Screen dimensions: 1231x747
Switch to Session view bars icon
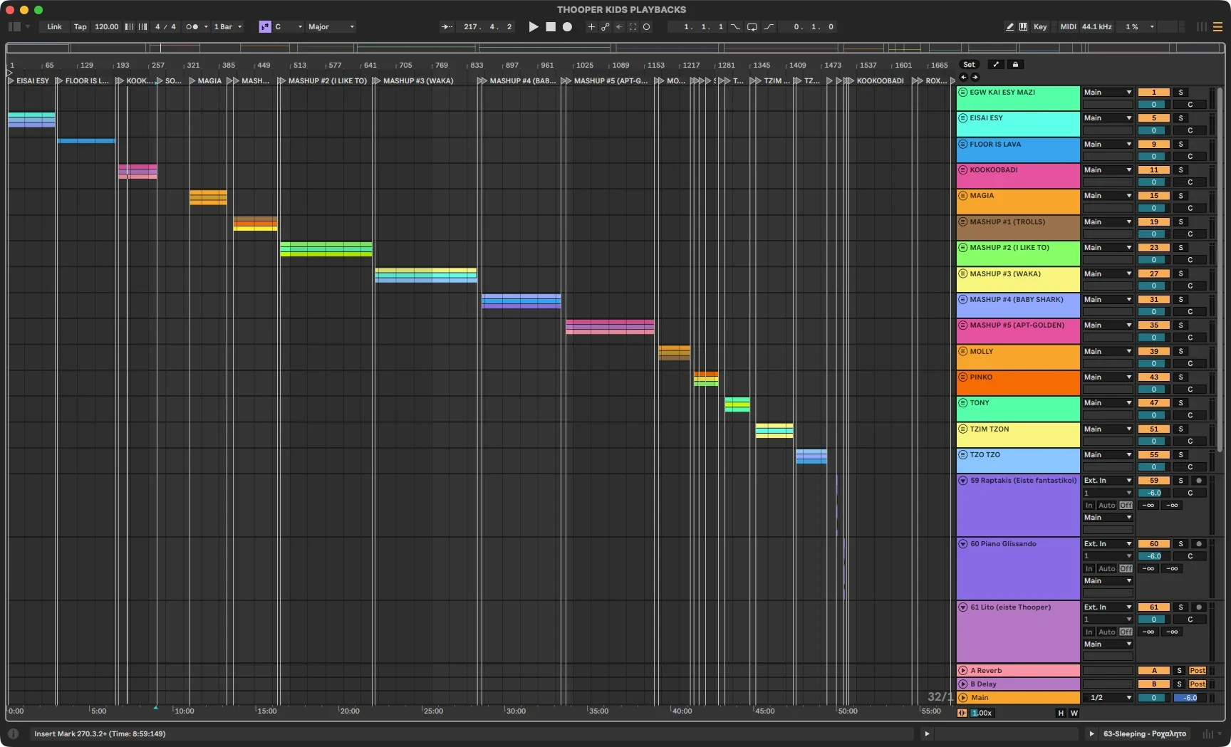(x=1202, y=27)
